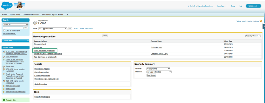Click the Go! button in the Search panel
Screen dimensions: 265x103
click(x=26, y=28)
